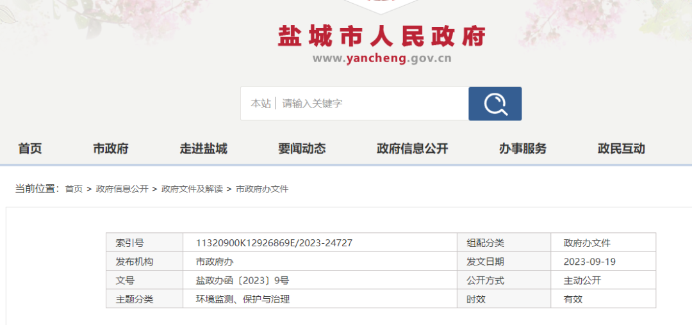
Task: Click the 有效 value cell
Action: point(604,299)
